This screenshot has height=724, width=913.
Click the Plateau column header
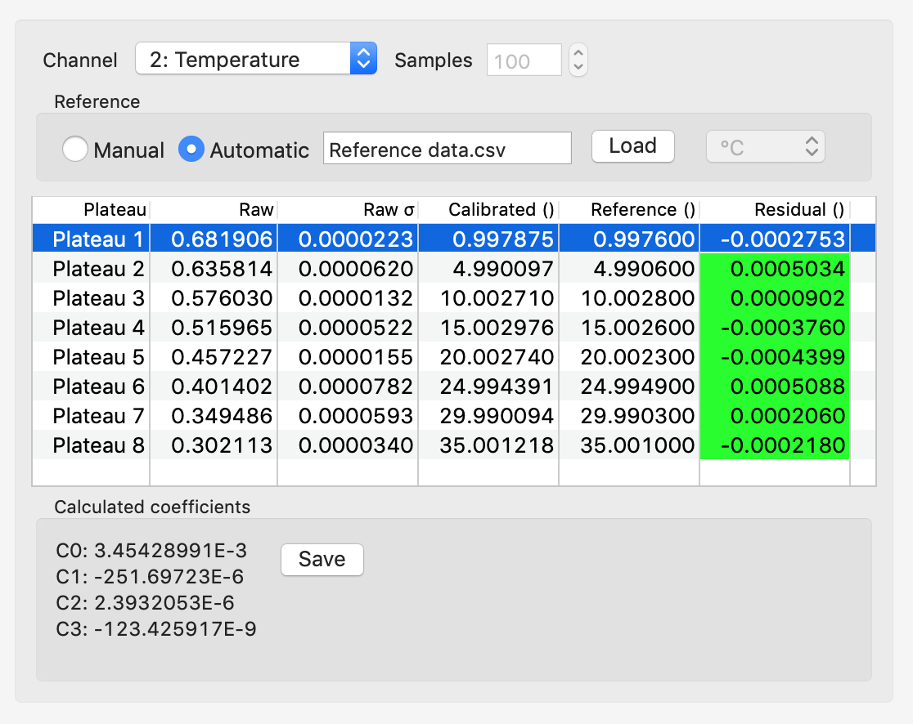click(x=92, y=210)
